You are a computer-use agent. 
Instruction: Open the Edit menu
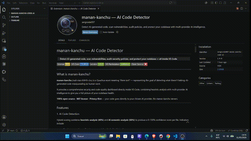(14, 3)
